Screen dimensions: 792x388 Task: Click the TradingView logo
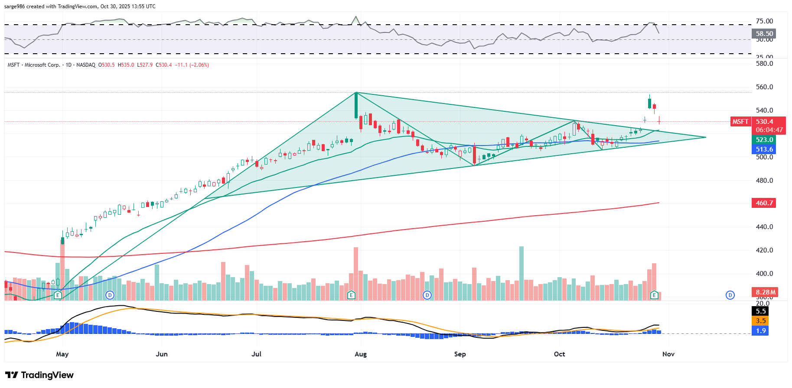[x=39, y=375]
